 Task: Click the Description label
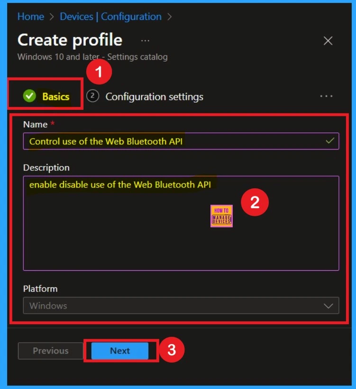click(46, 168)
